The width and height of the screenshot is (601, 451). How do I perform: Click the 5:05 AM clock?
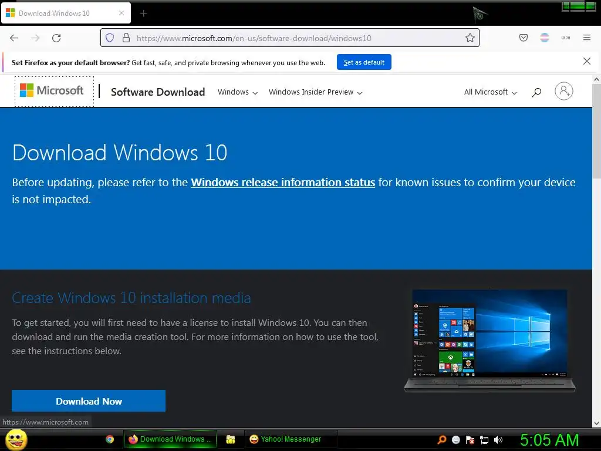tap(549, 440)
